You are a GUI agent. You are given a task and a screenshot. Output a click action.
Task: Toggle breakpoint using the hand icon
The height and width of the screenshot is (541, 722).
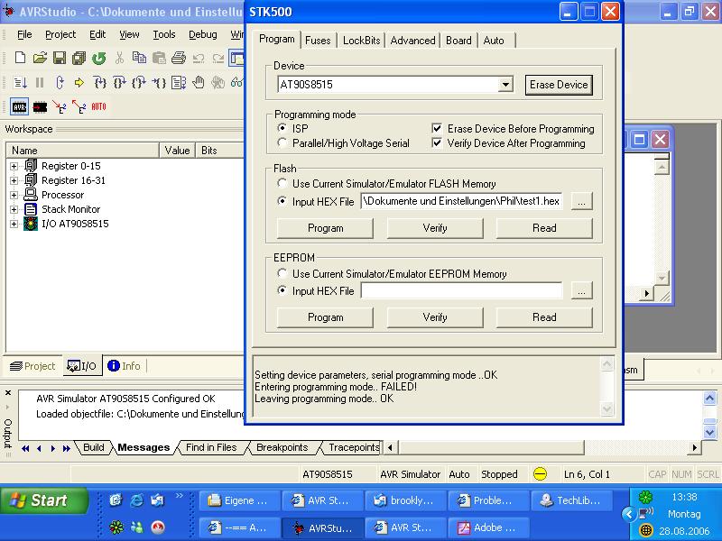click(199, 83)
